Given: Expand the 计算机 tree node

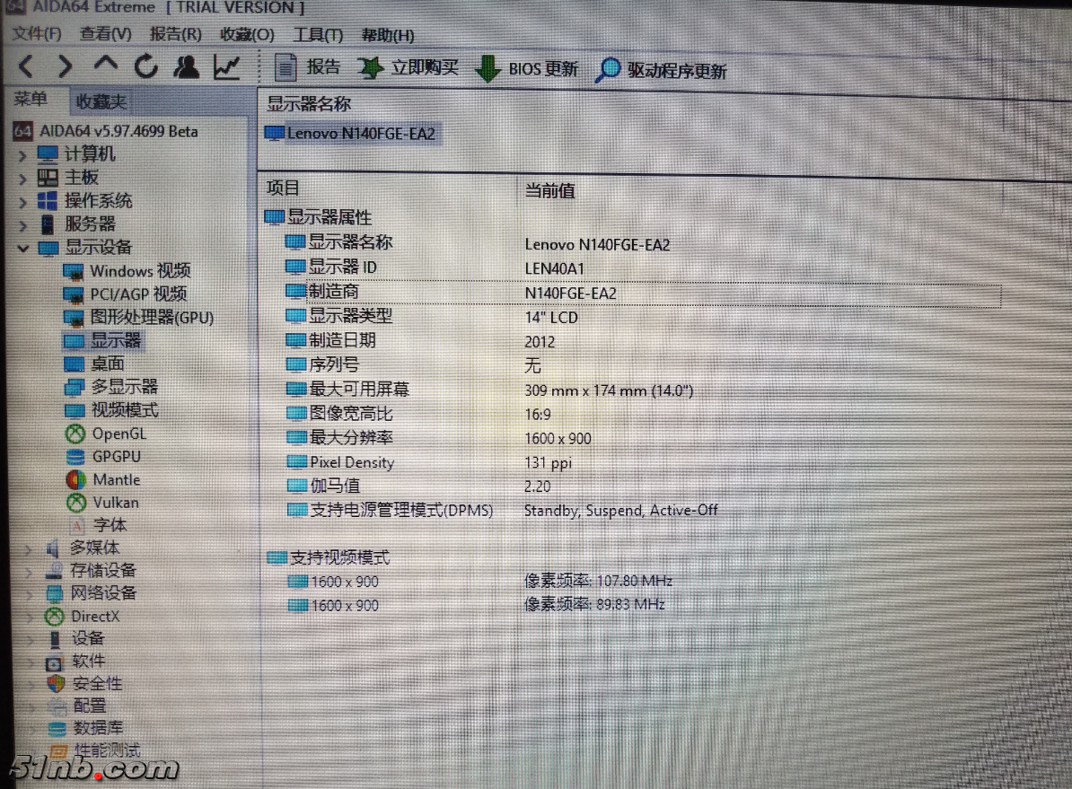Looking at the screenshot, I should tap(22, 155).
